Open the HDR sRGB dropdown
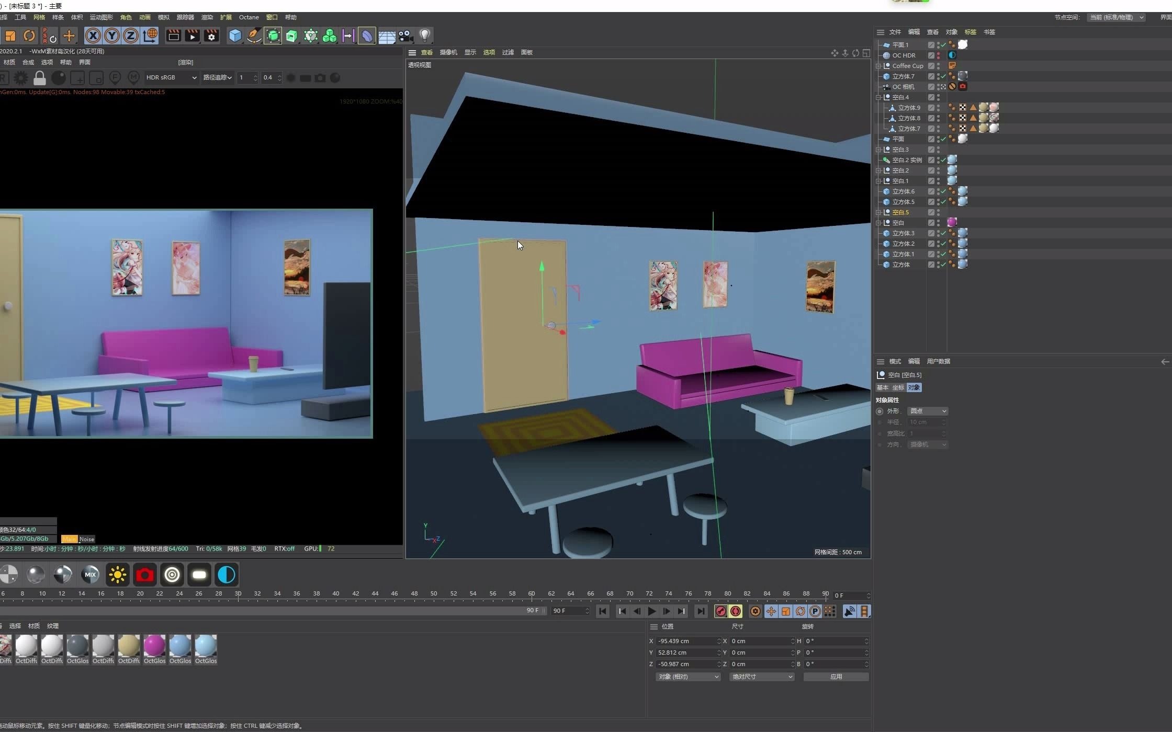 [171, 77]
